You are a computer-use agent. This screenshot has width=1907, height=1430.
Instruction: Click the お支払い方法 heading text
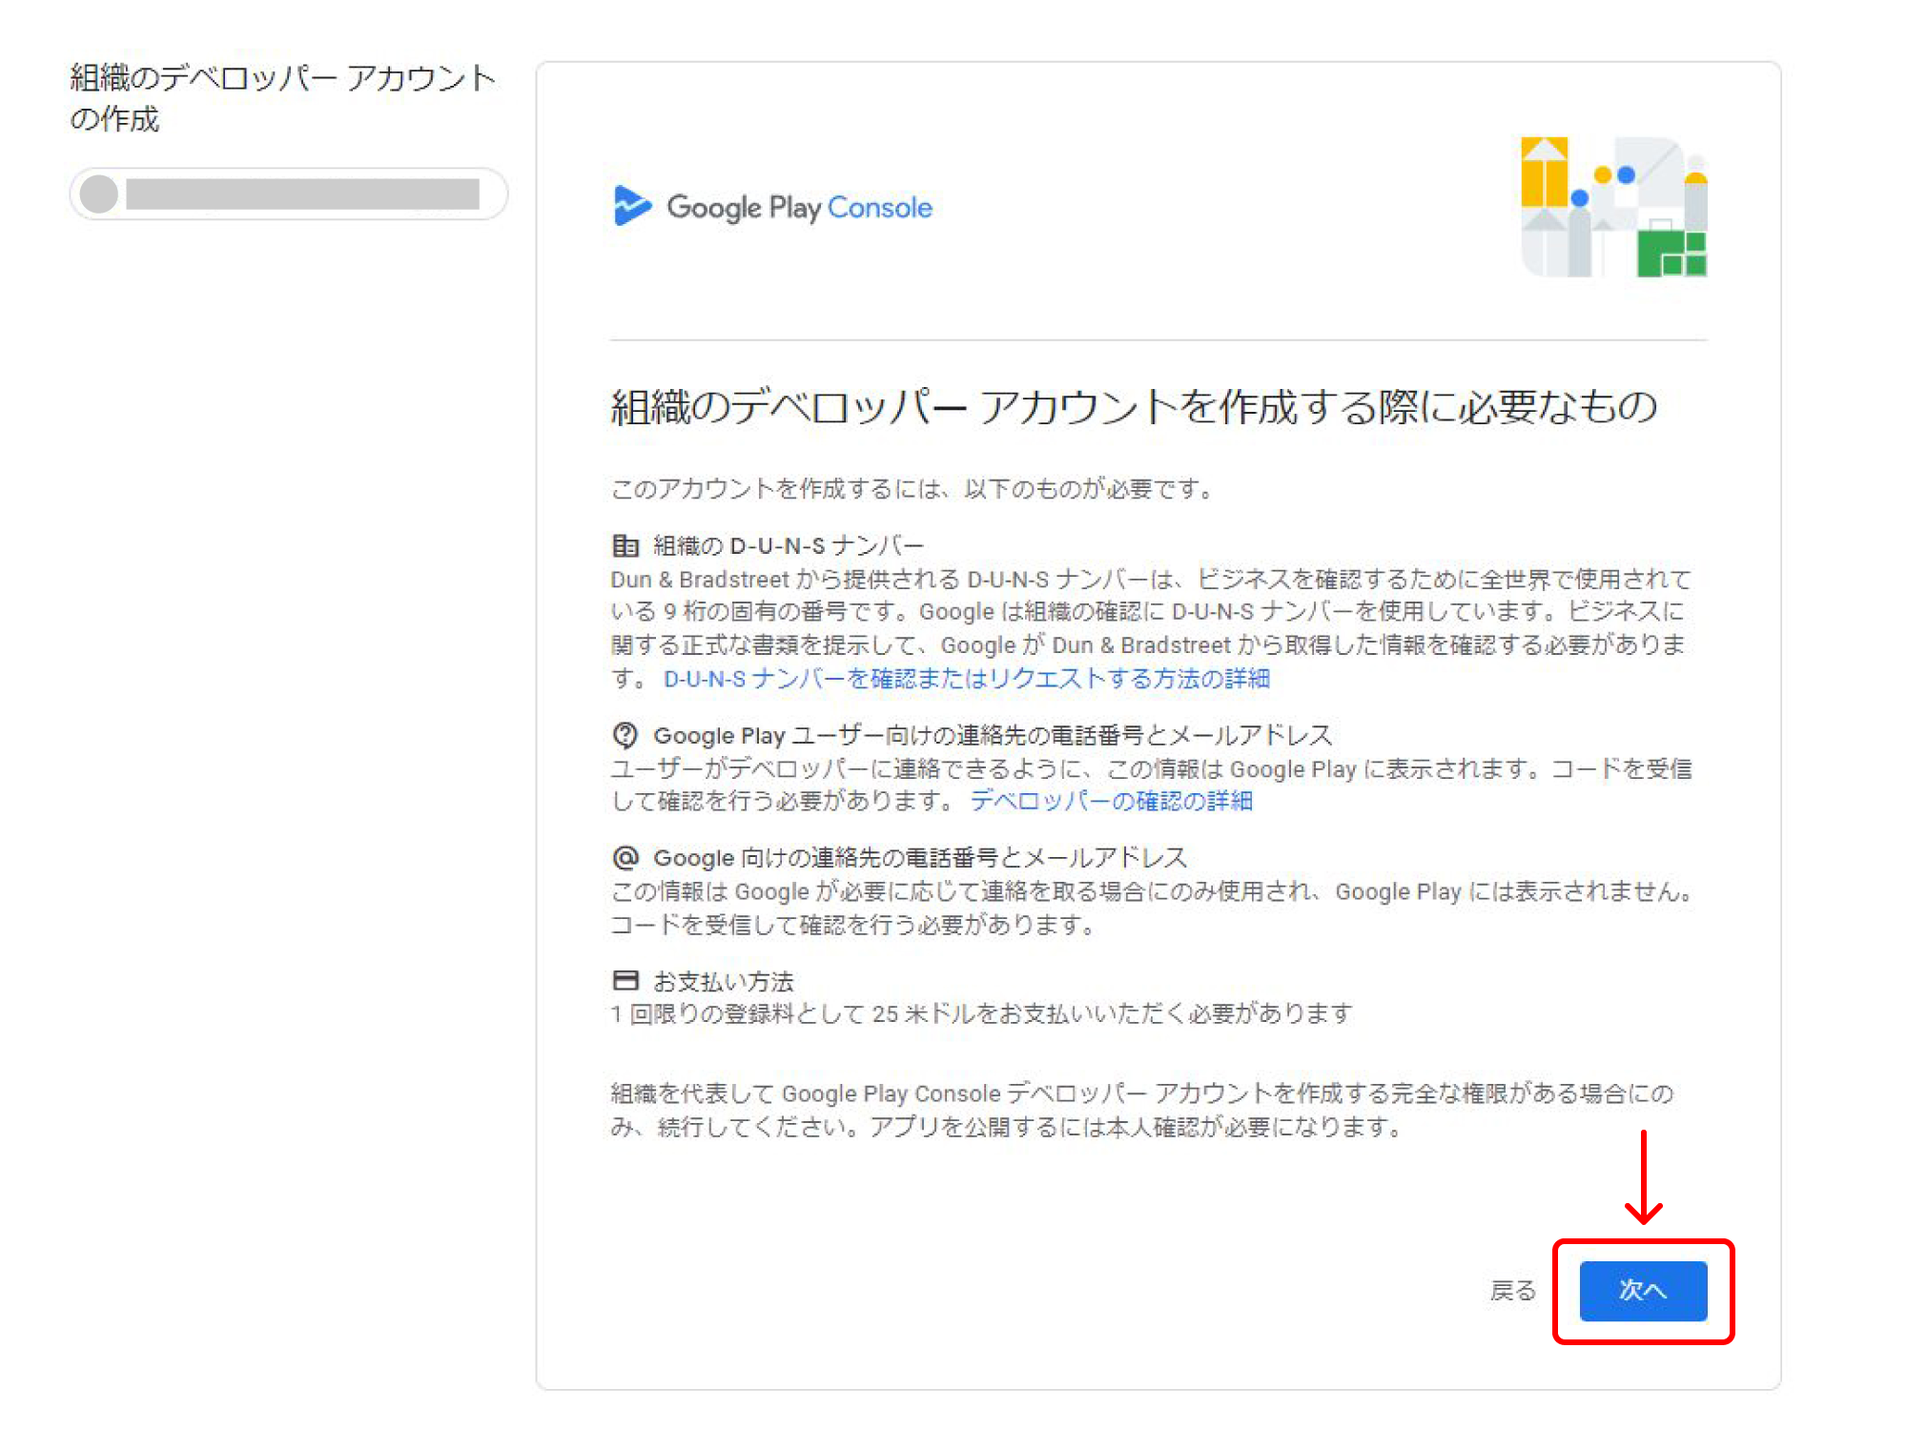[x=723, y=981]
